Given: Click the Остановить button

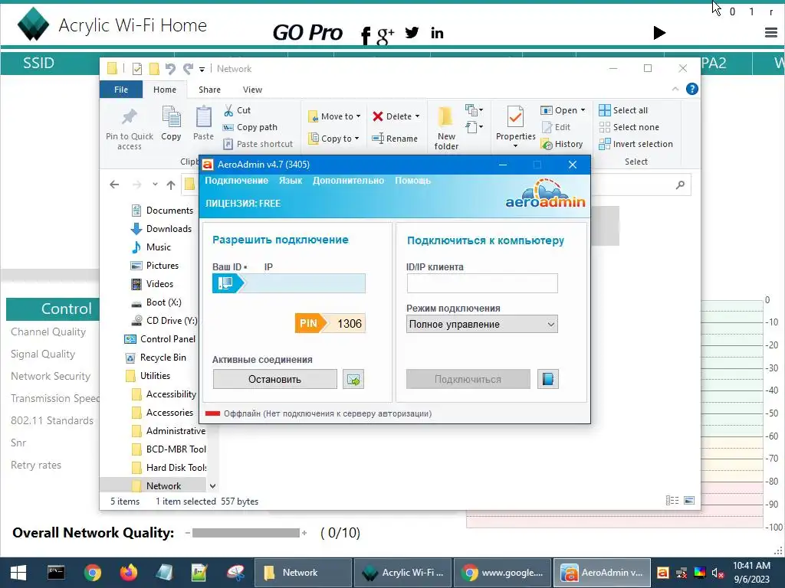Looking at the screenshot, I should [x=275, y=379].
